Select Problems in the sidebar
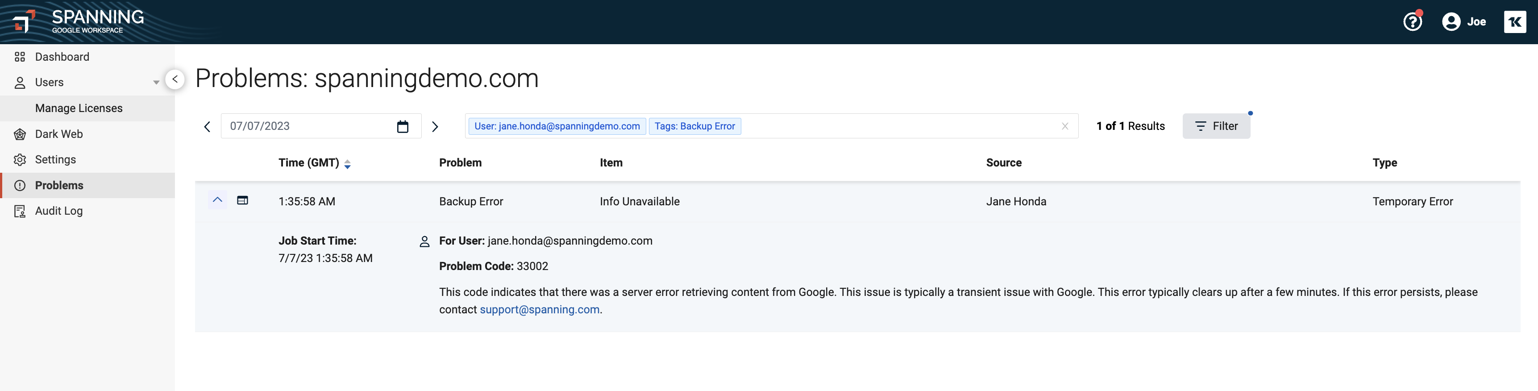Image resolution: width=1538 pixels, height=391 pixels. click(87, 185)
